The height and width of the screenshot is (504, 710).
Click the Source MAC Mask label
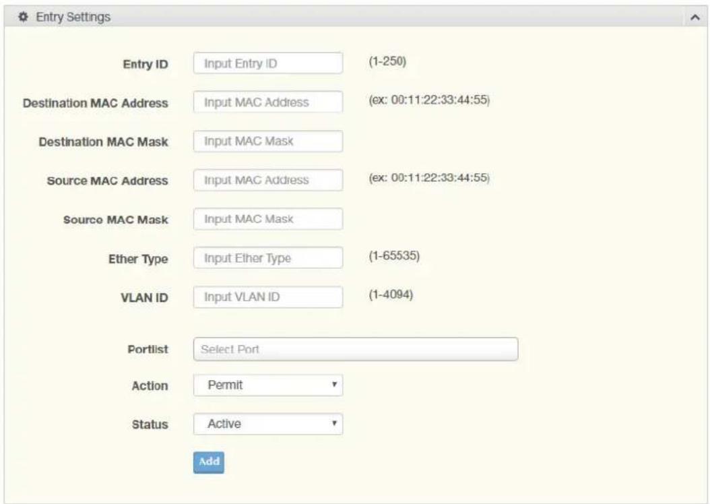click(115, 220)
